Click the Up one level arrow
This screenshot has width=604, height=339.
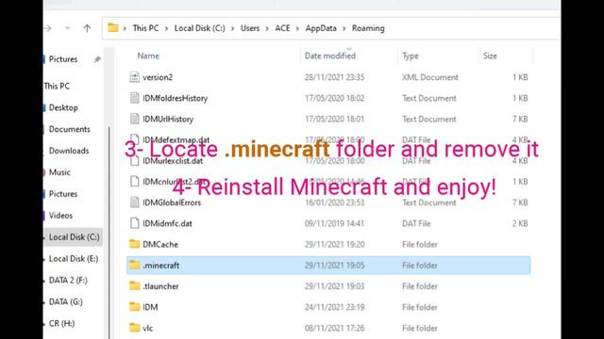tap(87, 28)
